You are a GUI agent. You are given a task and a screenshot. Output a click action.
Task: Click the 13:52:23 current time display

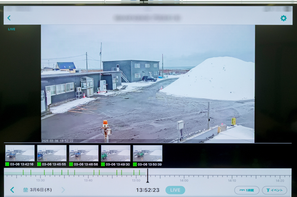[148, 190]
